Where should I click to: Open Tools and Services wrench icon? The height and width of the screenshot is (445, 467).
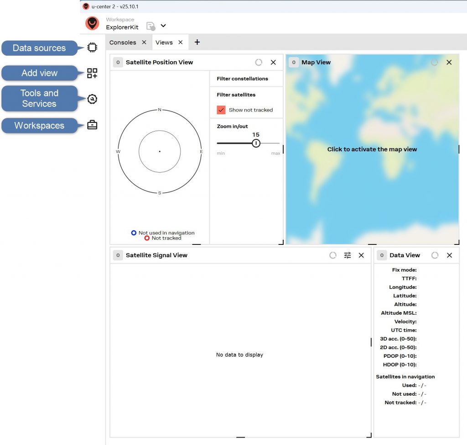coord(92,99)
